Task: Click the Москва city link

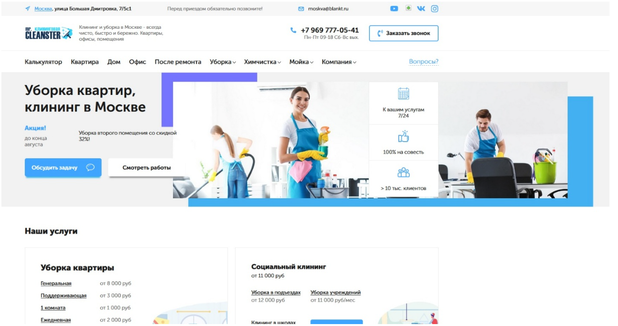Action: click(x=43, y=9)
